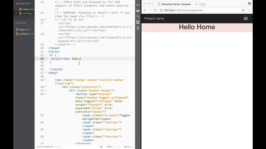Open the Chrome profile avatar icon

tap(249, 4)
